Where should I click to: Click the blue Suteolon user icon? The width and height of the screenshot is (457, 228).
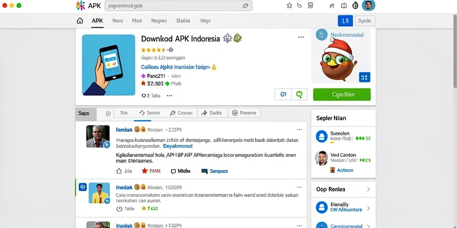322,136
